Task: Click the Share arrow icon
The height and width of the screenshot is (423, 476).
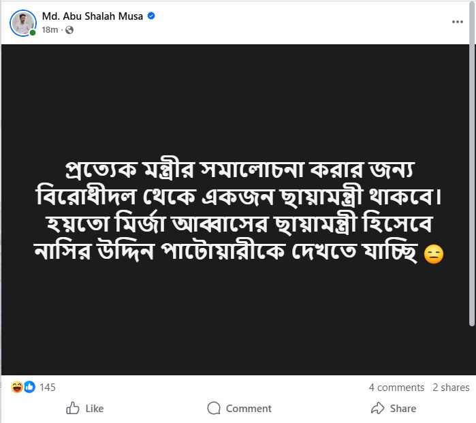Action: pyautogui.click(x=377, y=408)
